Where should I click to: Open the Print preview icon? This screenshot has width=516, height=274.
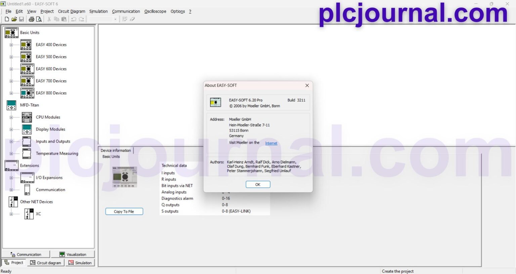click(39, 19)
